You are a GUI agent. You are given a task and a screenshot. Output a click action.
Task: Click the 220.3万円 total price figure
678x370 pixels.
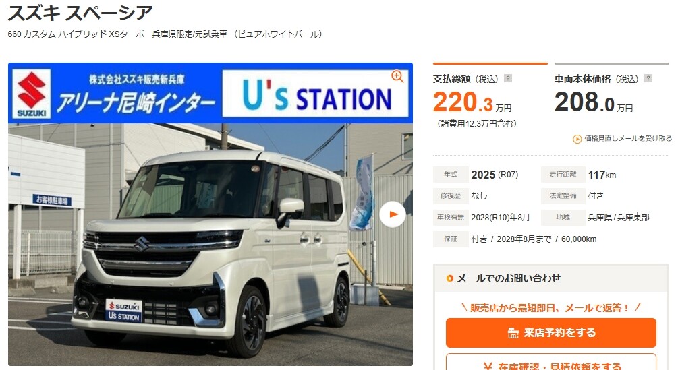tap(472, 102)
